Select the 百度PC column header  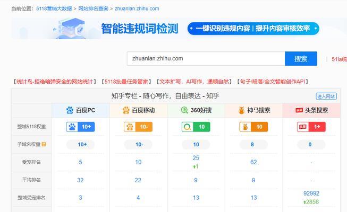pos(81,110)
